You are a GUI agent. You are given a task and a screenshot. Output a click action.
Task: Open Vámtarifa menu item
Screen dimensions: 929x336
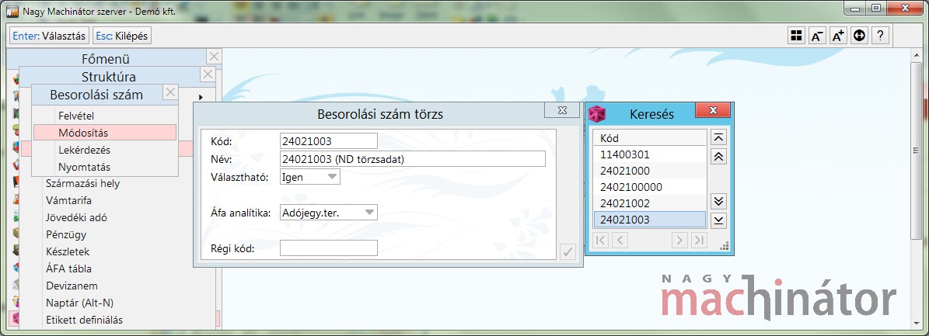pyautogui.click(x=68, y=200)
